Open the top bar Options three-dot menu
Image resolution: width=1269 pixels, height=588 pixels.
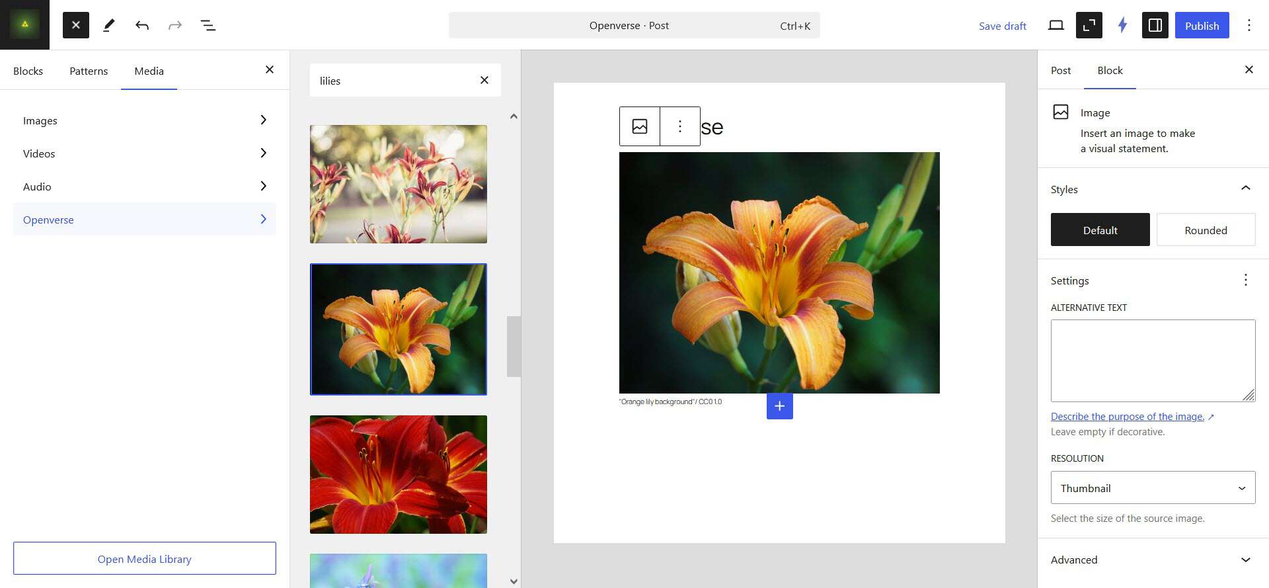click(x=1249, y=25)
